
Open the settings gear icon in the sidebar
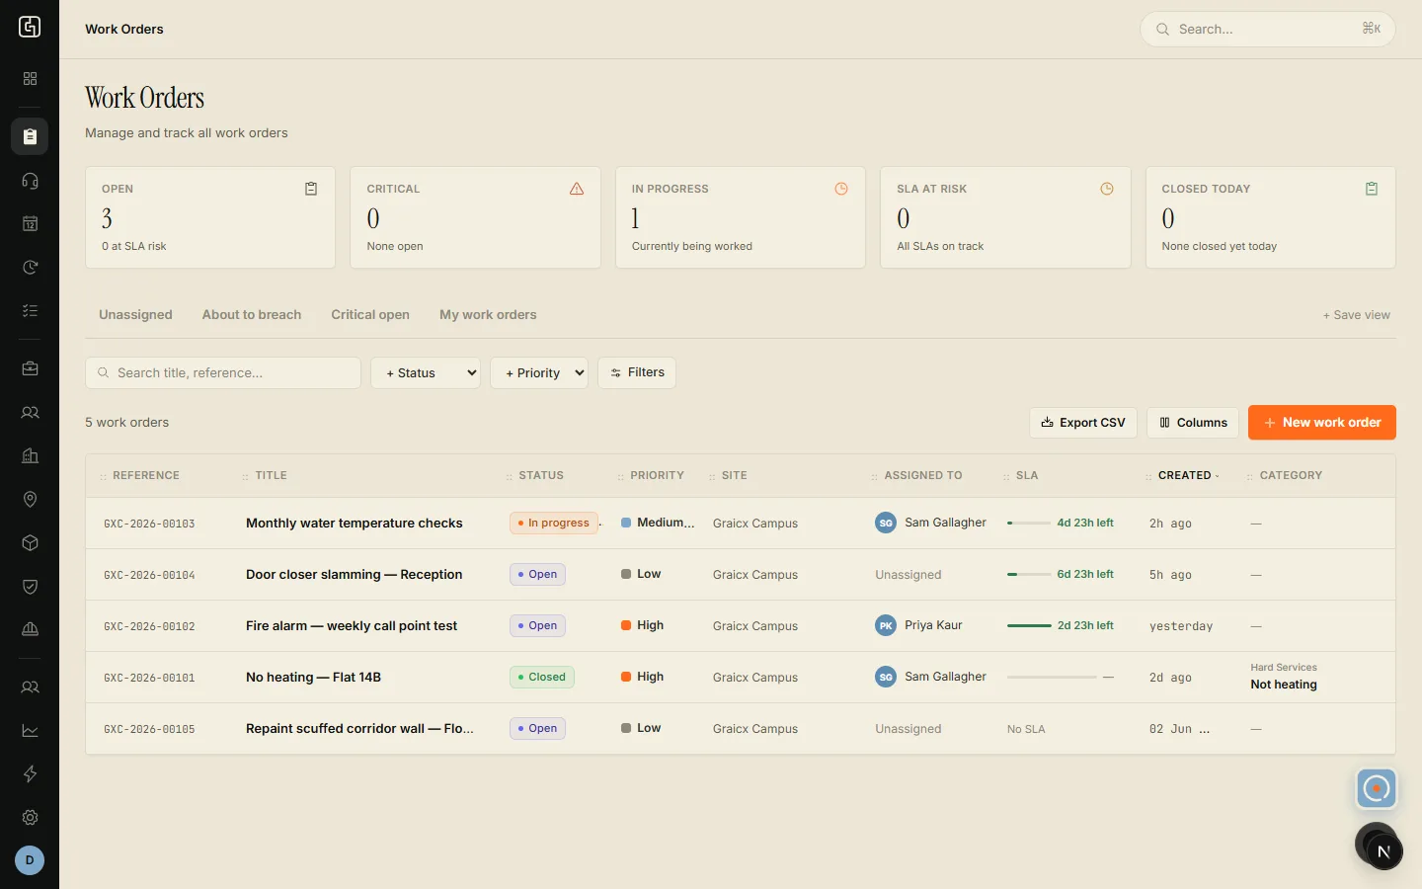click(30, 817)
